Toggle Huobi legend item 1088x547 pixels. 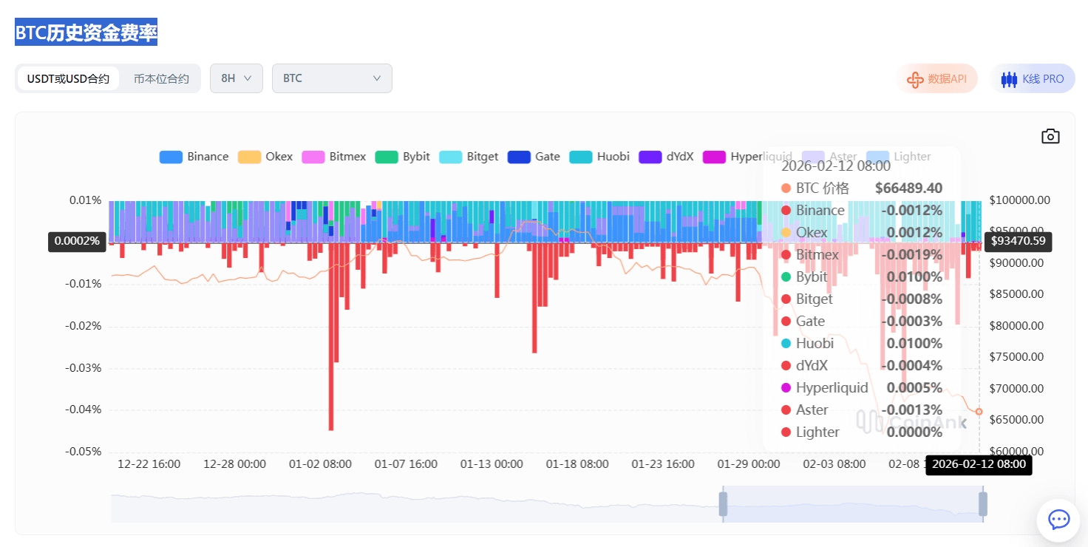[581, 157]
